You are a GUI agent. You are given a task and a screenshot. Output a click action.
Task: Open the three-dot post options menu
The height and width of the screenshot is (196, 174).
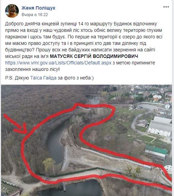(166, 7)
